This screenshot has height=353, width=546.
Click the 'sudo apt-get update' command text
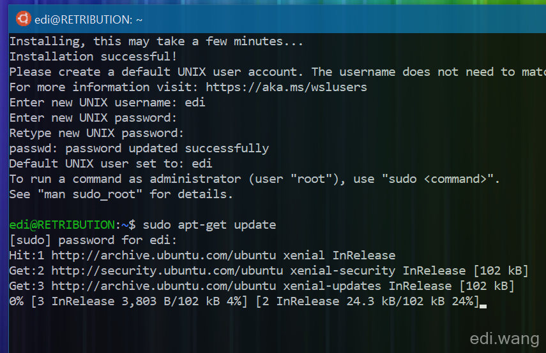tap(209, 225)
